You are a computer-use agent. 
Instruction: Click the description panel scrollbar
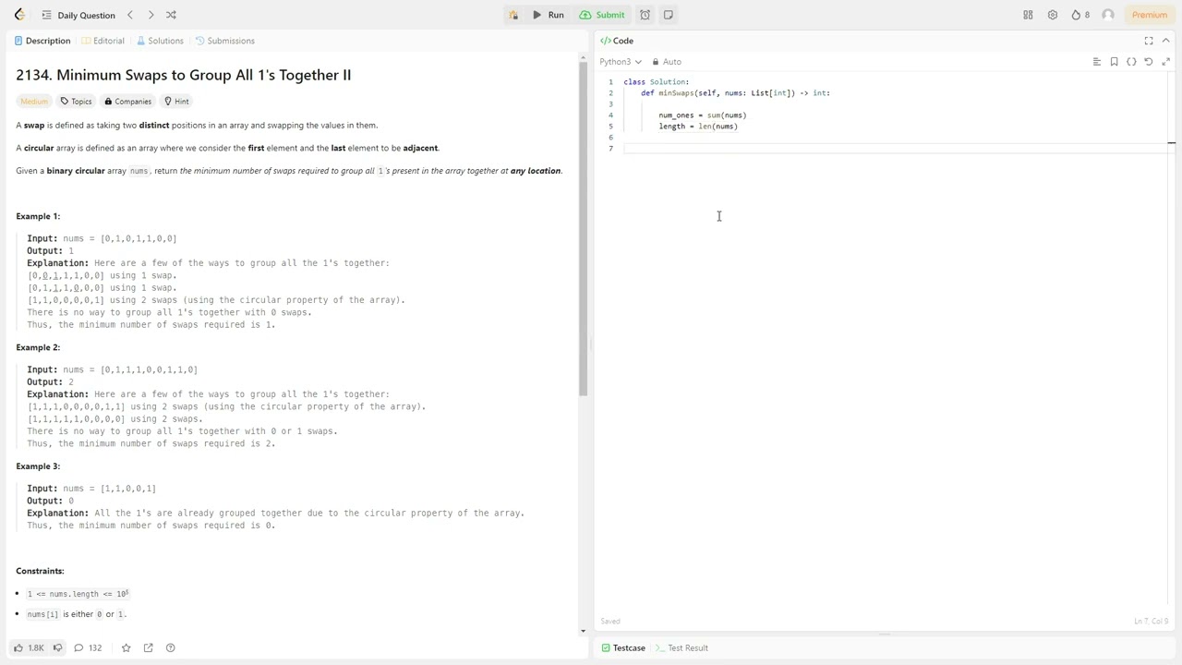click(x=583, y=231)
